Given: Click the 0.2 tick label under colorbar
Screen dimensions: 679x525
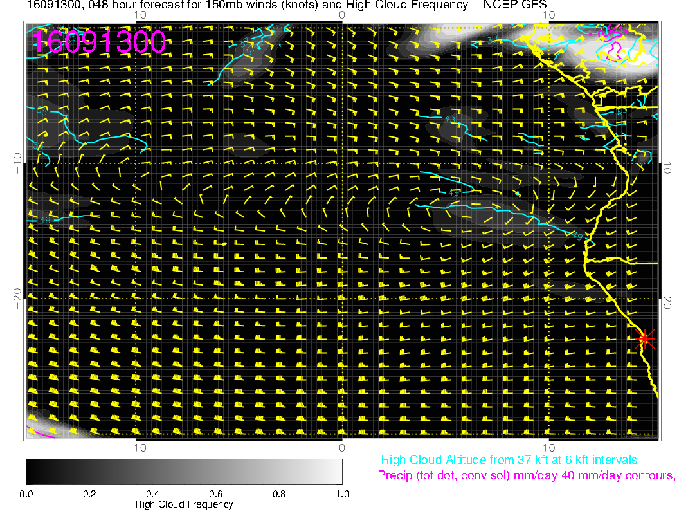Looking at the screenshot, I should click(x=89, y=493).
